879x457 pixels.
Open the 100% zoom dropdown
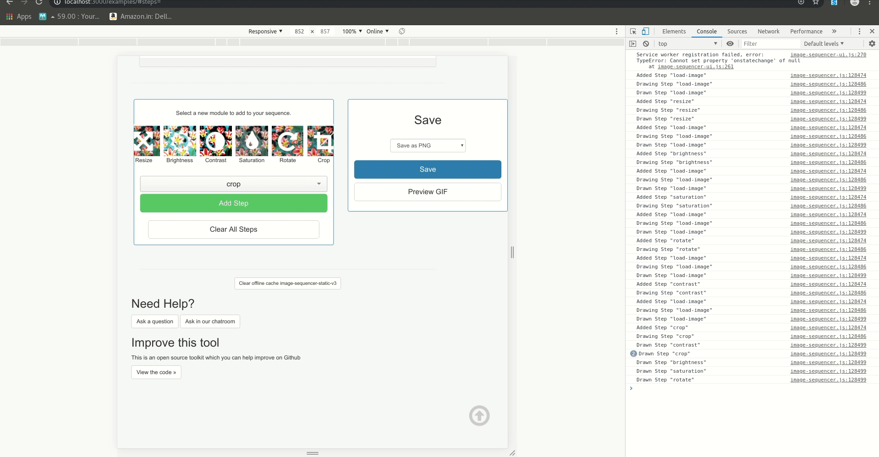(x=352, y=32)
